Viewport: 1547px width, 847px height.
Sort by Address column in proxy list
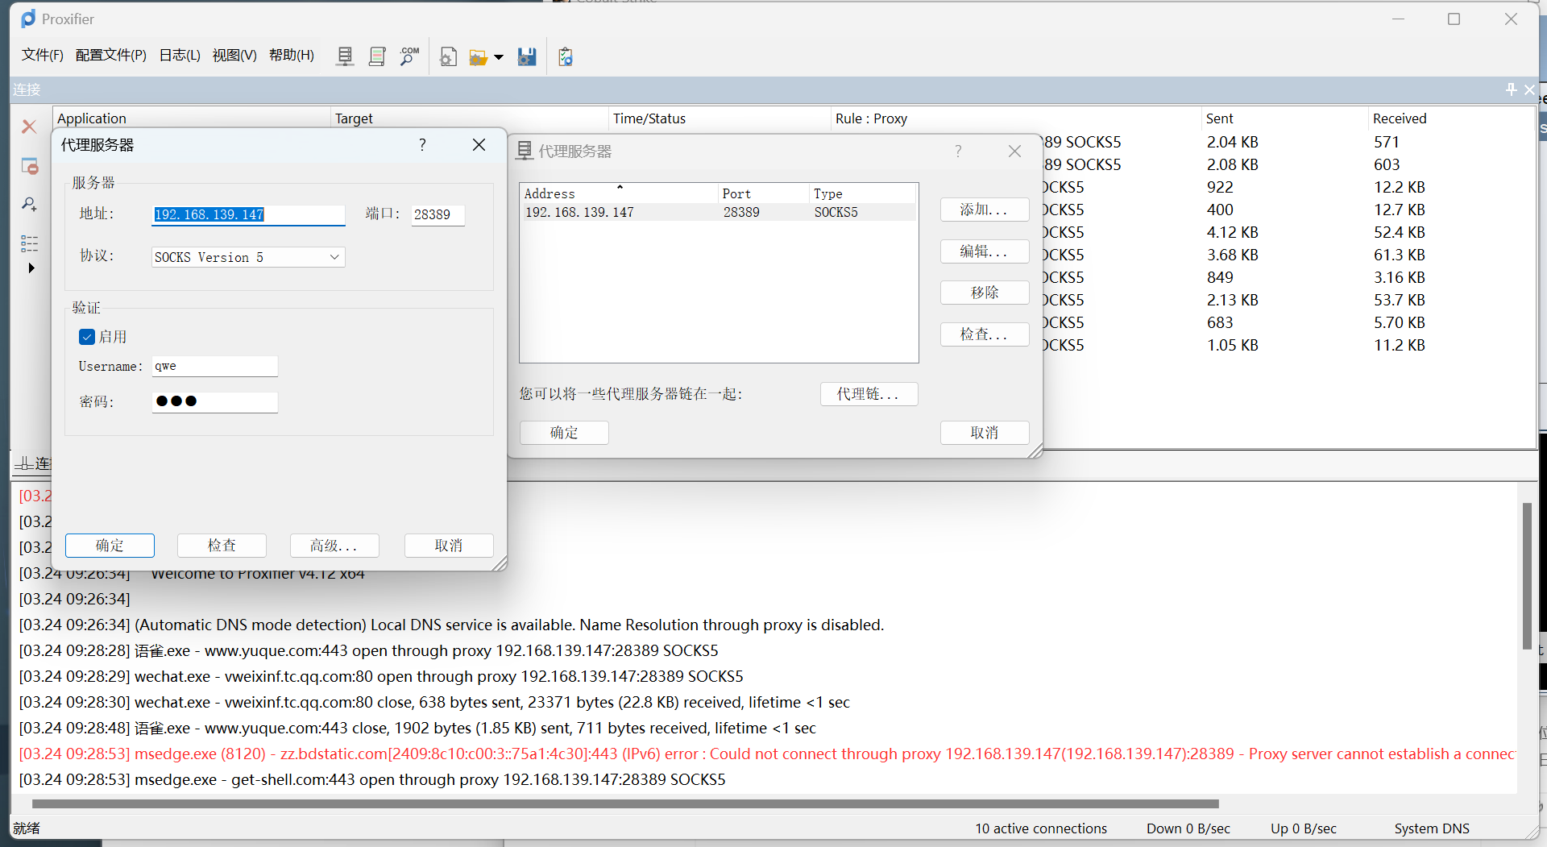619,193
